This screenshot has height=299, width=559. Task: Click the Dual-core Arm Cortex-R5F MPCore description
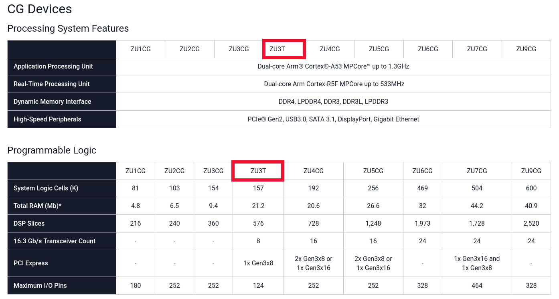(x=334, y=84)
